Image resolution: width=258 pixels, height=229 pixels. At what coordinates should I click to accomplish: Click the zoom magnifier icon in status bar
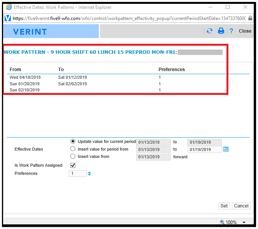[222, 222]
